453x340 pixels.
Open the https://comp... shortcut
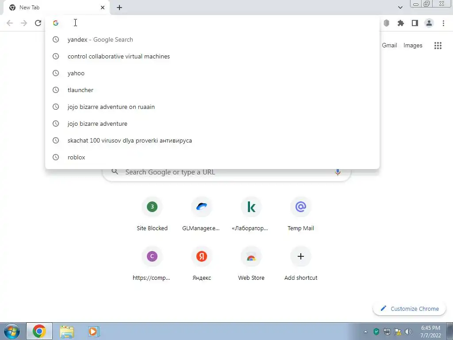click(x=152, y=264)
